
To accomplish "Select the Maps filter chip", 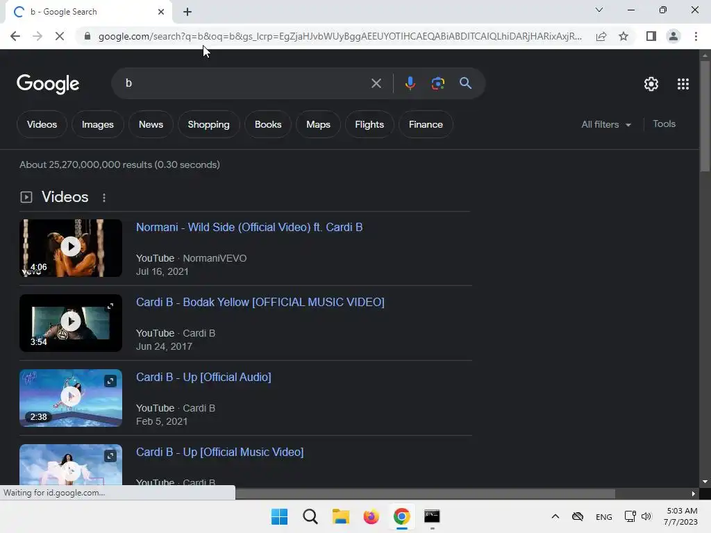I will pos(318,124).
